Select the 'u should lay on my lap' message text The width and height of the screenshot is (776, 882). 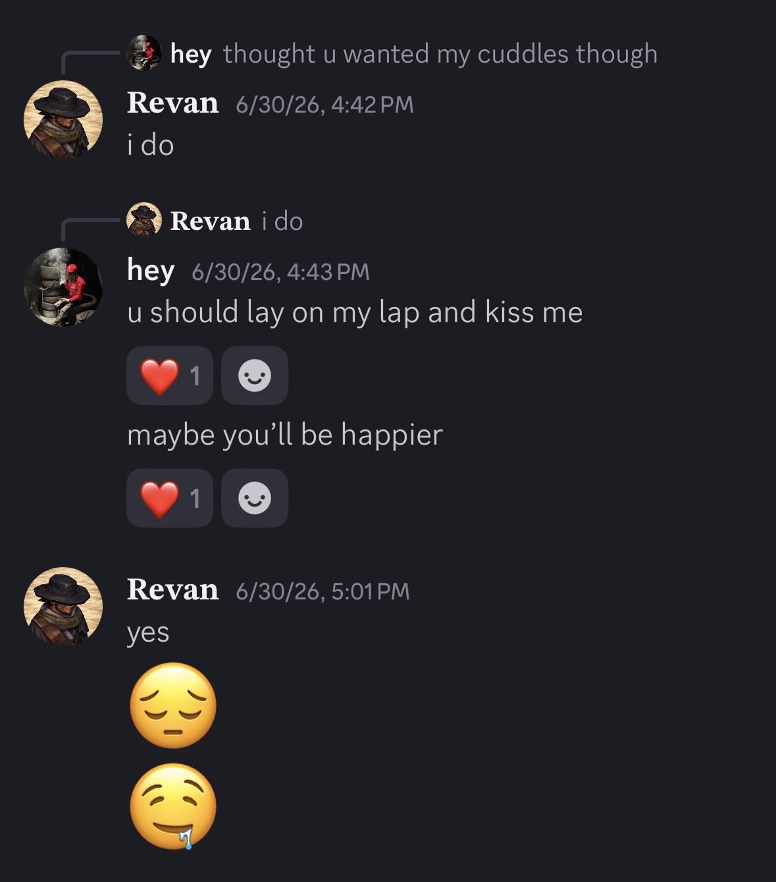click(x=355, y=312)
